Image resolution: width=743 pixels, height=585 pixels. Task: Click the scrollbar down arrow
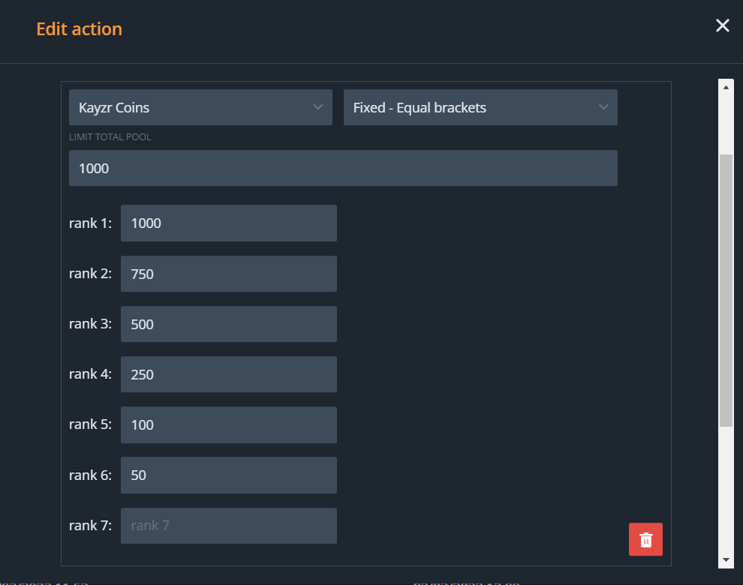click(x=726, y=559)
